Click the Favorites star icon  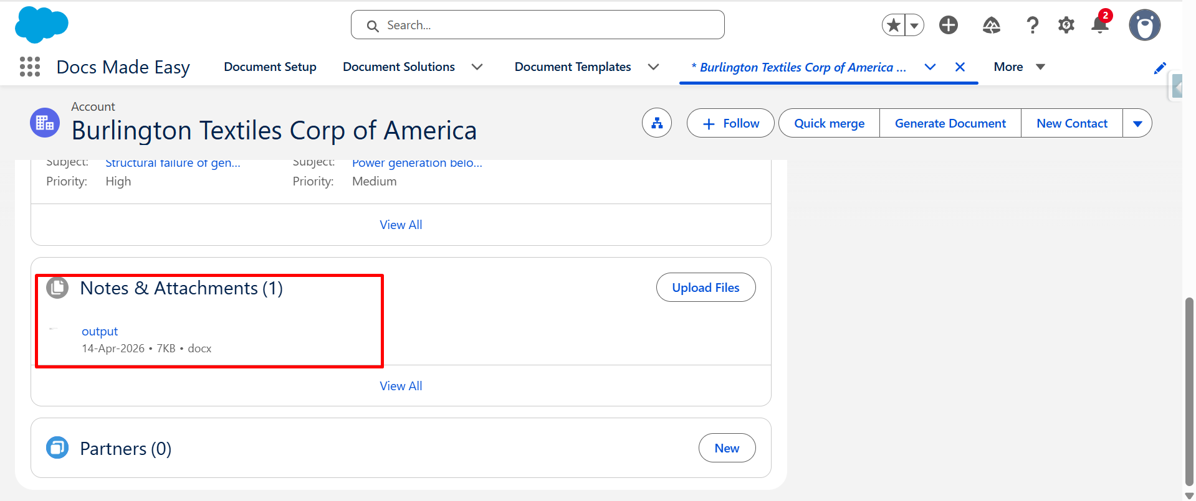pos(894,25)
